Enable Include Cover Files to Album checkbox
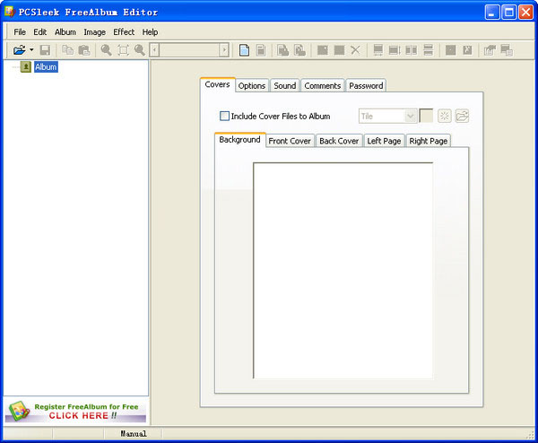The height and width of the screenshot is (443, 538). click(225, 116)
